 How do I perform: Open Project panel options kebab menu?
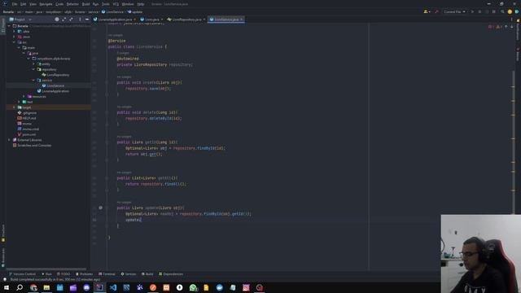pos(80,20)
